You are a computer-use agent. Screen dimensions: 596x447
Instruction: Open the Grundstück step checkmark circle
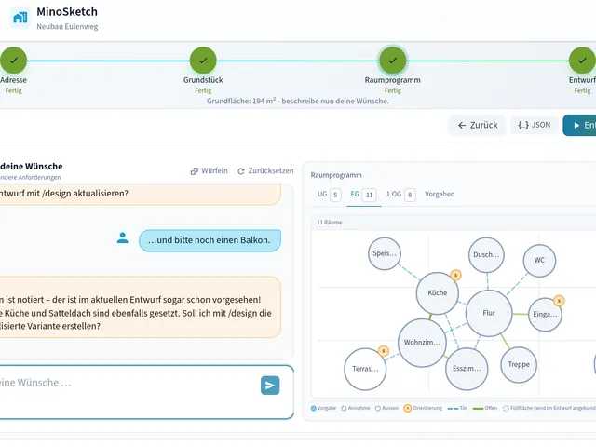coord(203,60)
